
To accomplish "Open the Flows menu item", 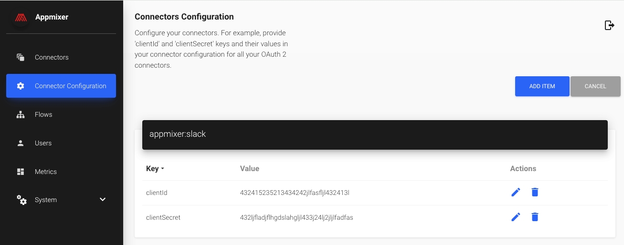I will (x=43, y=114).
